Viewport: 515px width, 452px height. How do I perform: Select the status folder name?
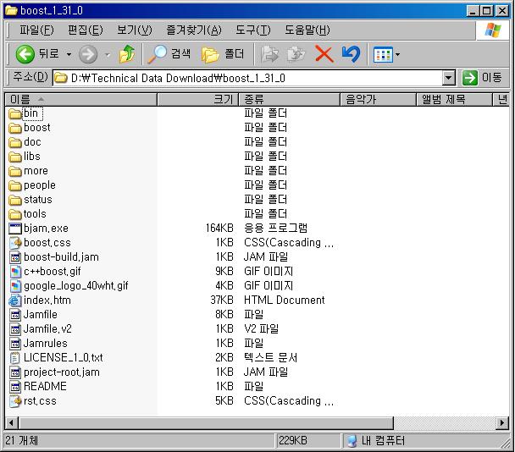coord(38,200)
